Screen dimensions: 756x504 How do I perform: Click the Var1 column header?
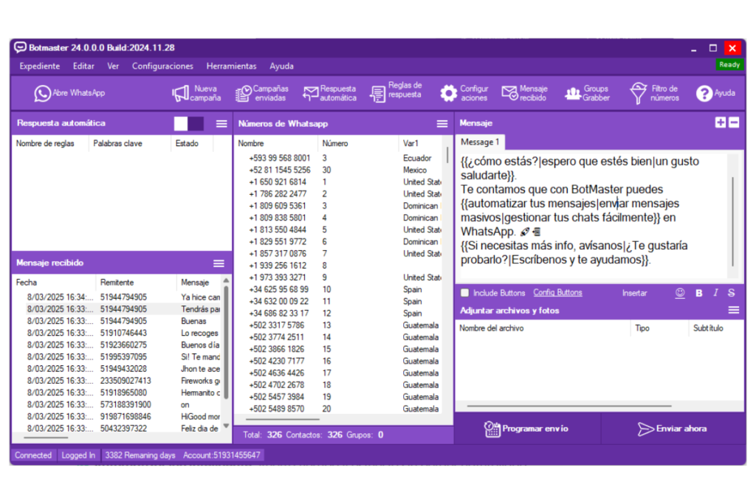[410, 143]
